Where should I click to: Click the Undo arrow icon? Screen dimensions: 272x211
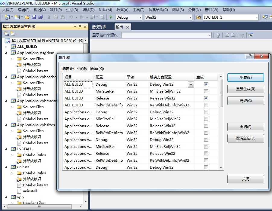71,17
